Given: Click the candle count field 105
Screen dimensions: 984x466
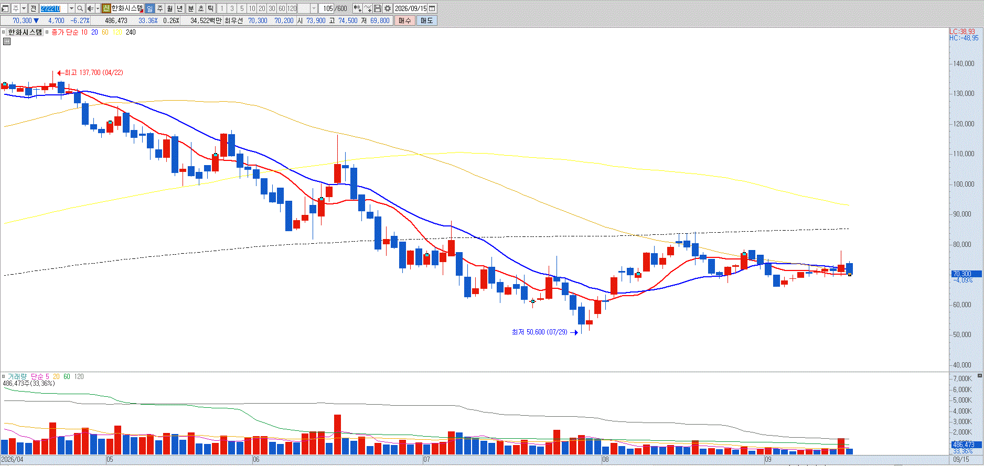Looking at the screenshot, I should [327, 8].
